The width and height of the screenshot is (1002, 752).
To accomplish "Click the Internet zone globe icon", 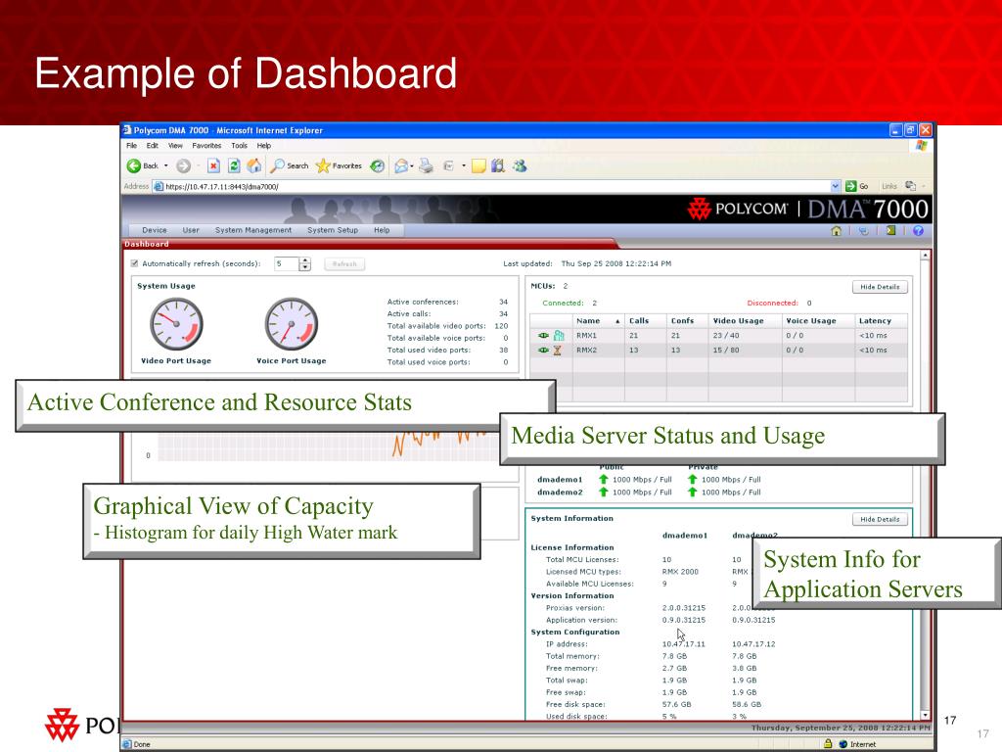I will pyautogui.click(x=843, y=744).
